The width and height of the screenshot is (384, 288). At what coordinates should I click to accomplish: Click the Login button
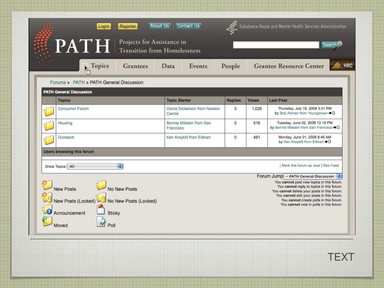click(104, 26)
